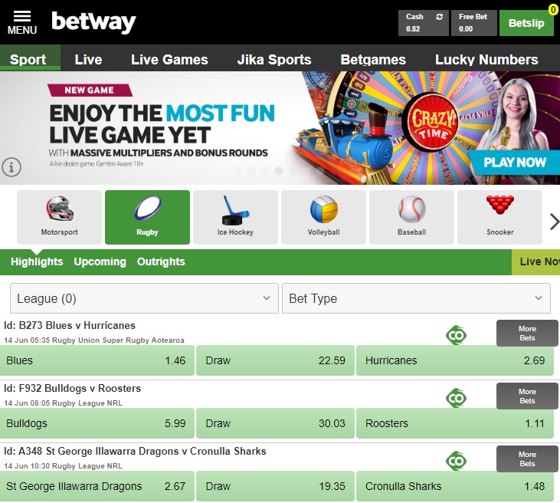The height and width of the screenshot is (503, 560).
Task: Click cash out icon for Blues v Hurricanes
Action: [x=456, y=335]
